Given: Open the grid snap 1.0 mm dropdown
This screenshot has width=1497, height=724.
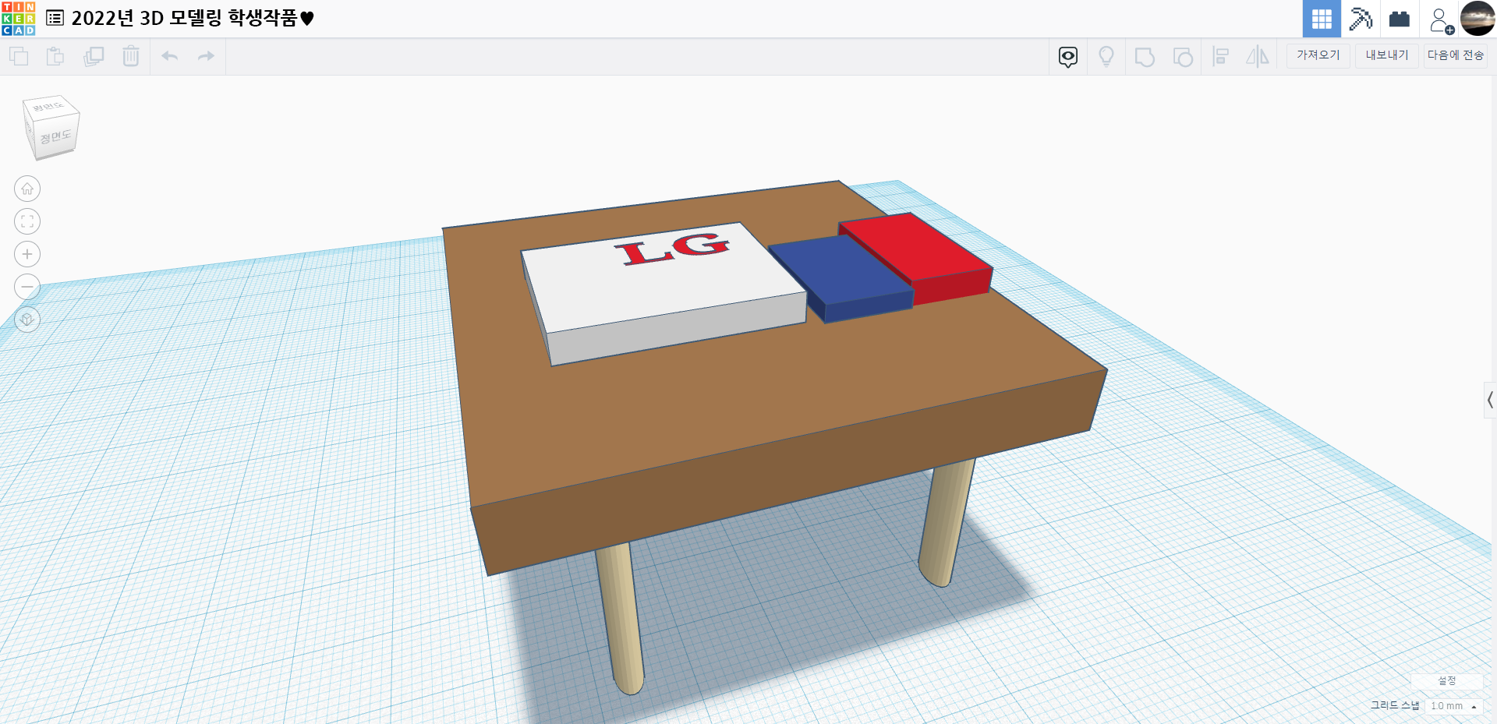Looking at the screenshot, I should click(1454, 706).
